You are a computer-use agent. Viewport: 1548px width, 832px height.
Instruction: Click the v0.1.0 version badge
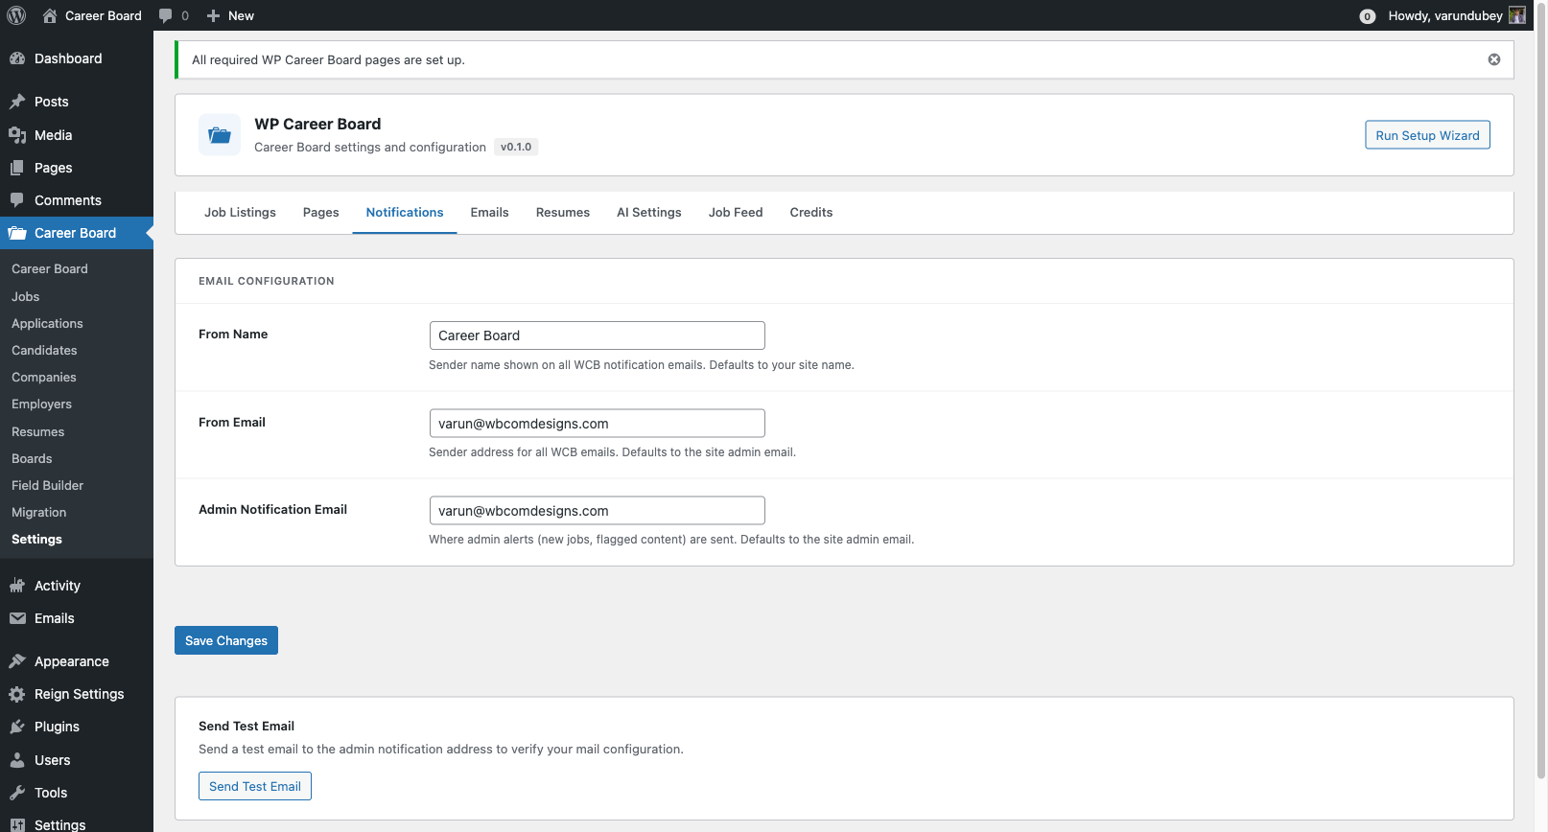coord(516,147)
